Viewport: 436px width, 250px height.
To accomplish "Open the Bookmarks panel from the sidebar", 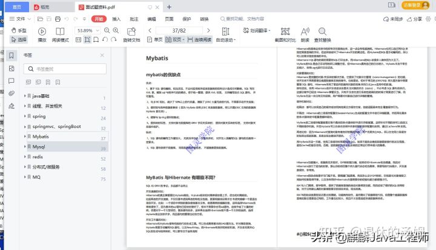I will point(12,56).
